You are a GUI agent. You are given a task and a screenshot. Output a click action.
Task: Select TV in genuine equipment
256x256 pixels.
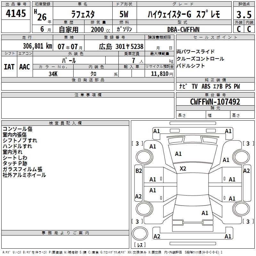pos(195,86)
